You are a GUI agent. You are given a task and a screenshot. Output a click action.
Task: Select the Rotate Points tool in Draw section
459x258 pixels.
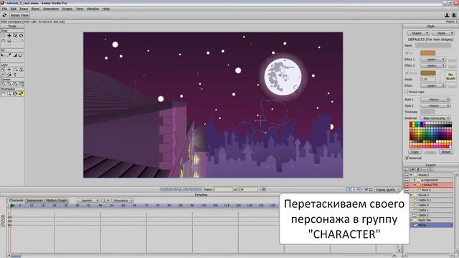(x=21, y=35)
